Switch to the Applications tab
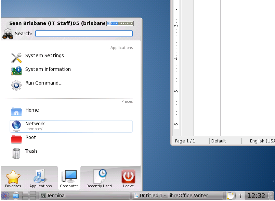Screen dimensions: 275x201 pyautogui.click(x=40, y=179)
